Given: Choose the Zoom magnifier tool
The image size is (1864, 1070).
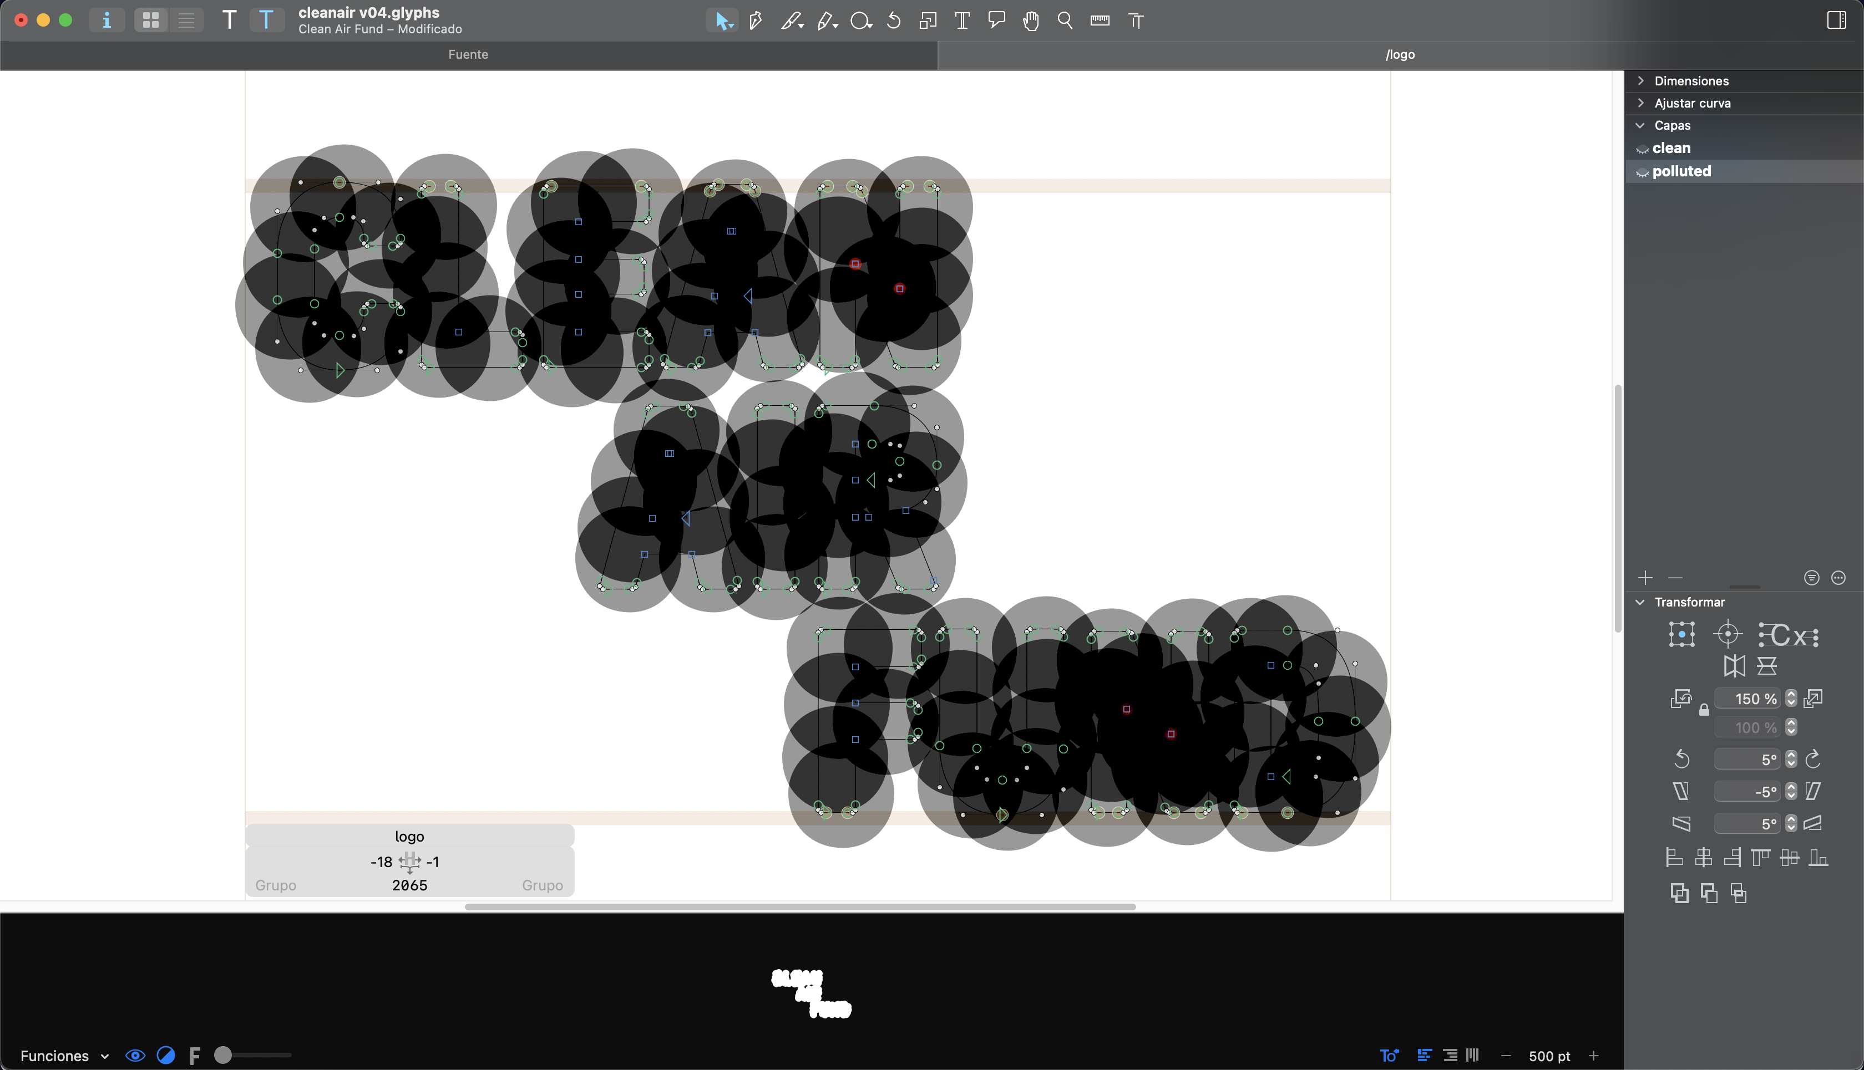Looking at the screenshot, I should (x=1065, y=21).
